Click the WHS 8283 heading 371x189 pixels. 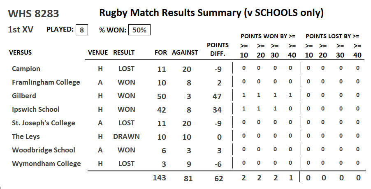point(34,14)
